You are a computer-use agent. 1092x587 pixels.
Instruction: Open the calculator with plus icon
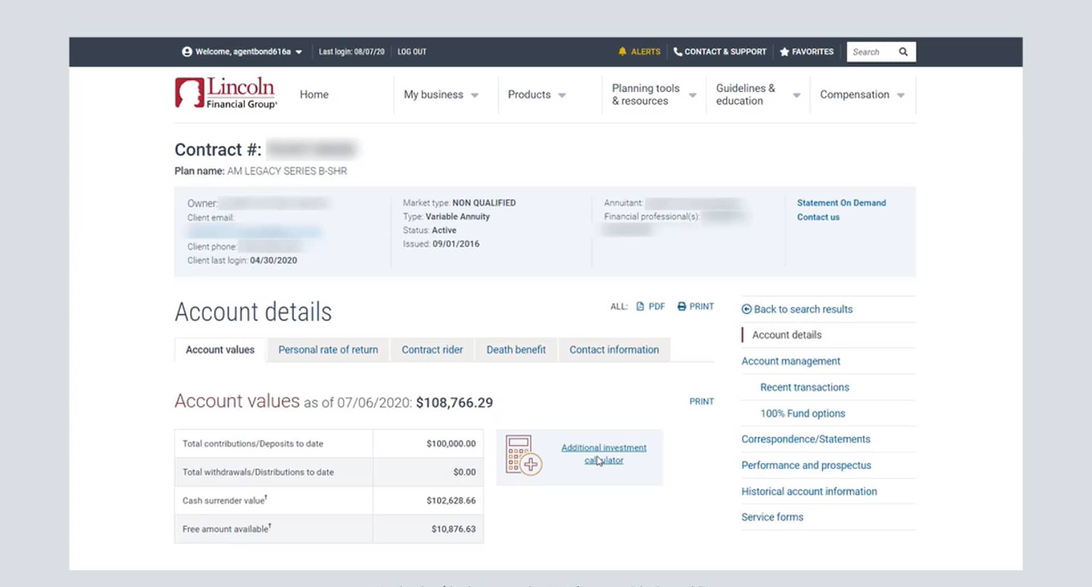(523, 456)
